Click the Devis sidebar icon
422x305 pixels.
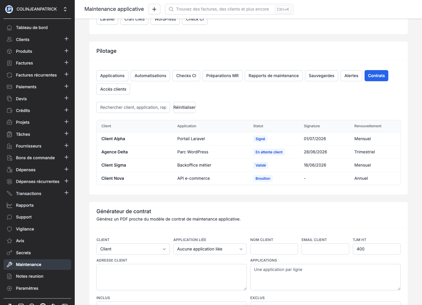9,99
